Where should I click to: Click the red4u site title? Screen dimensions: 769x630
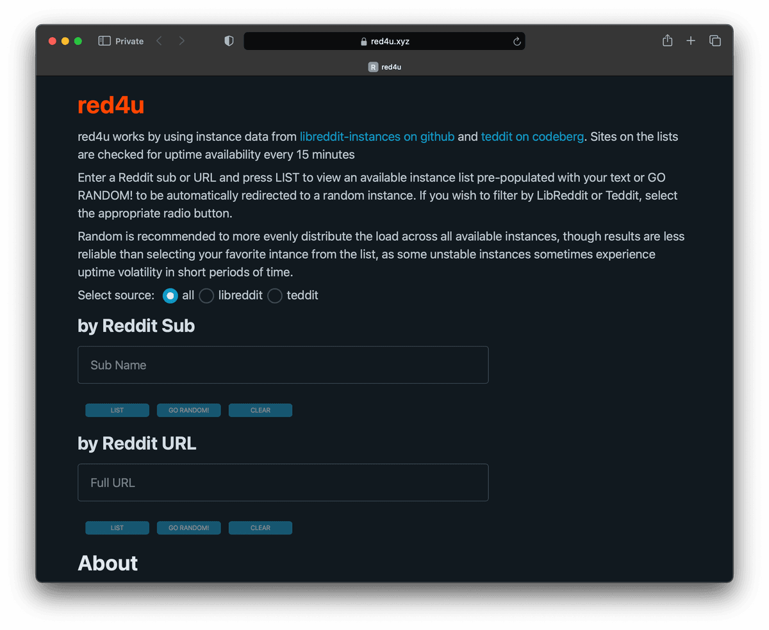[111, 105]
